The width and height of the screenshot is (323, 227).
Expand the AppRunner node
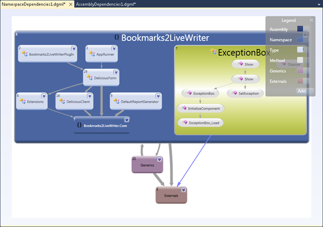click(x=114, y=49)
